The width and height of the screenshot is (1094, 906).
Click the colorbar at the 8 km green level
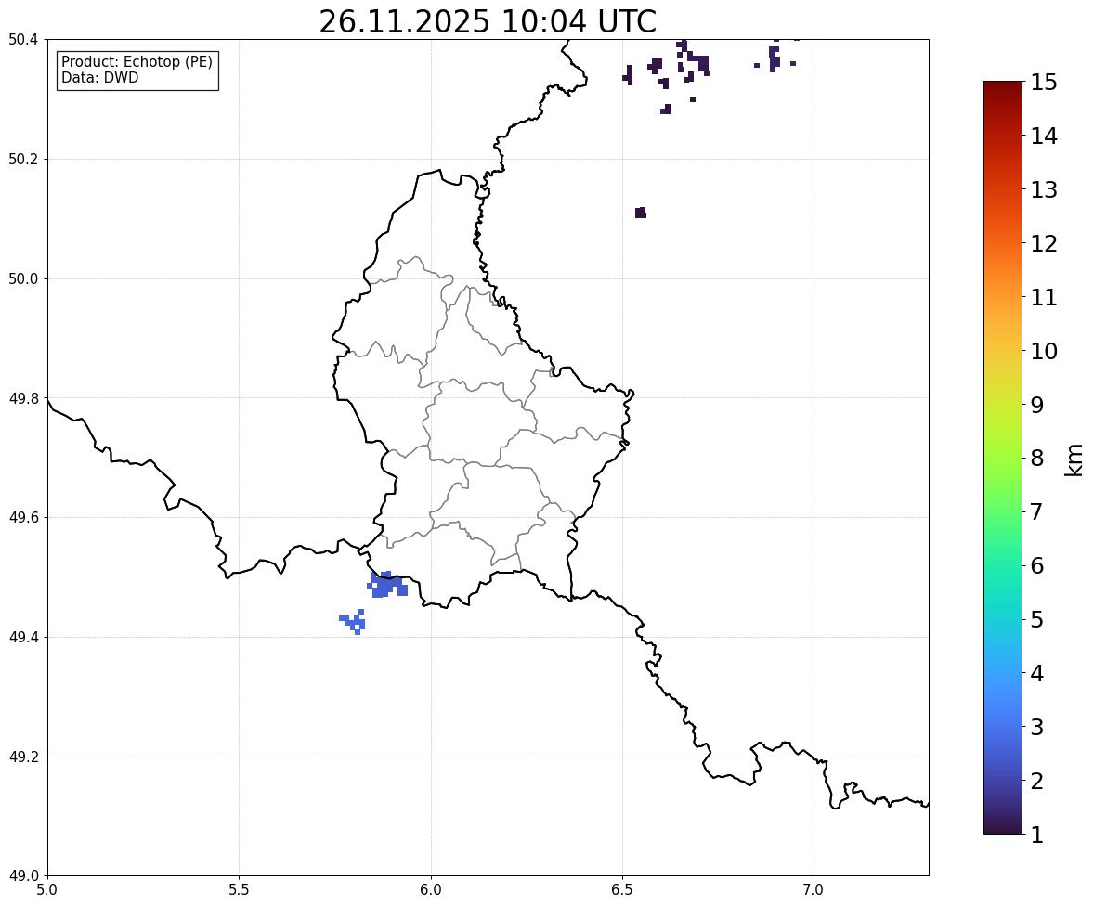(x=1003, y=459)
